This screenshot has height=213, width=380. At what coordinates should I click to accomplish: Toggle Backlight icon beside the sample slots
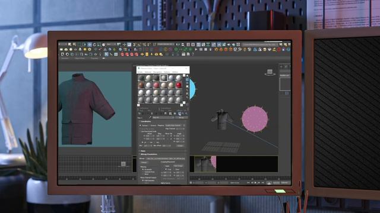tap(188, 80)
